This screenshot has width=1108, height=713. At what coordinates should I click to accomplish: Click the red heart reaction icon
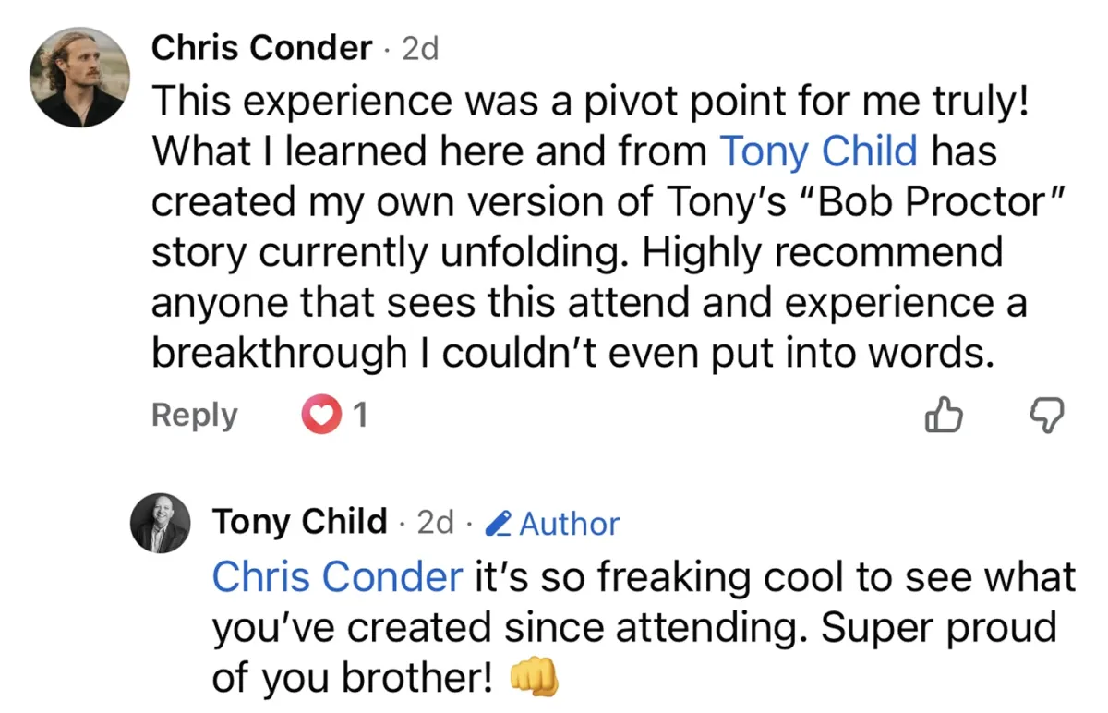click(x=320, y=416)
